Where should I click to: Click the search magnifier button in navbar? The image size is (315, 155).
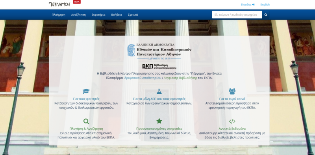[x=266, y=15]
